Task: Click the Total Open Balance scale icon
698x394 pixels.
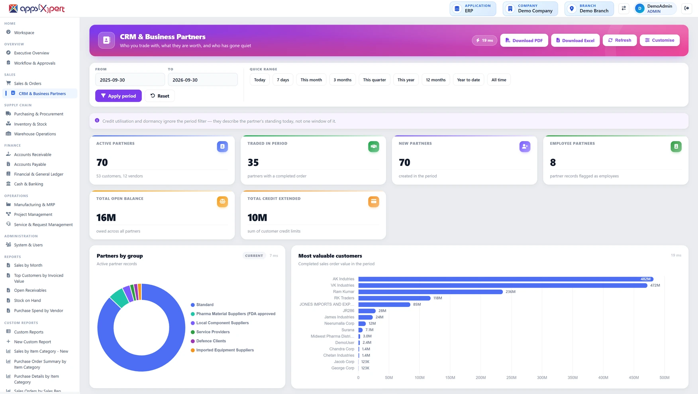Action: [222, 202]
